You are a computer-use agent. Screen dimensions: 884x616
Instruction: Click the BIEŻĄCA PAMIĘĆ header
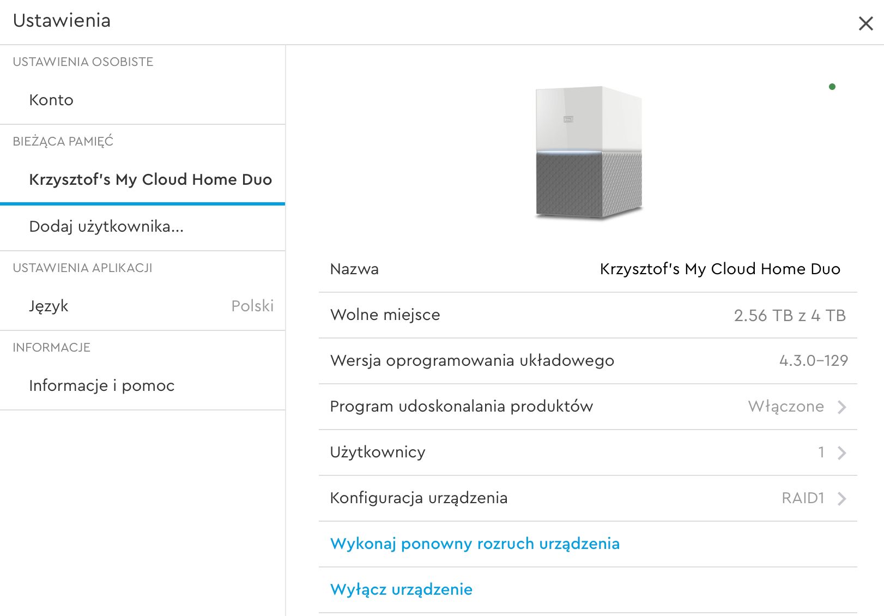[63, 142]
